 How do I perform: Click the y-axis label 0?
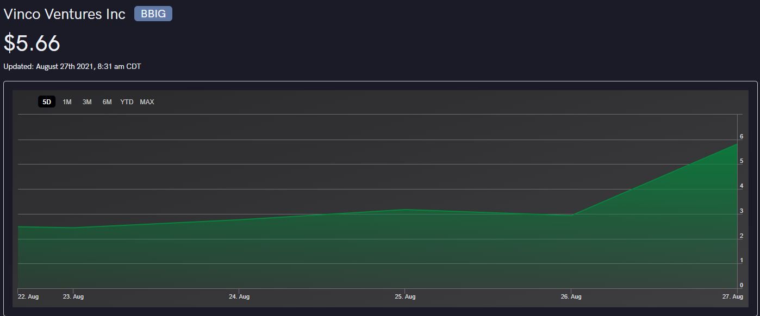[x=742, y=285]
